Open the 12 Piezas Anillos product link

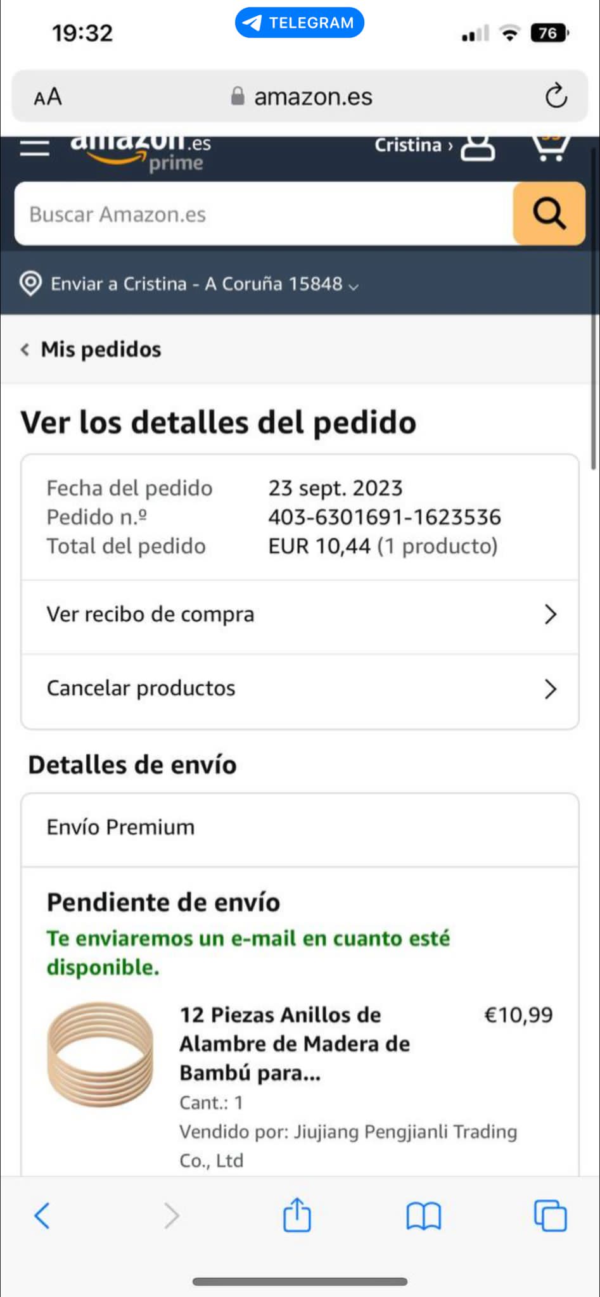click(x=295, y=1044)
